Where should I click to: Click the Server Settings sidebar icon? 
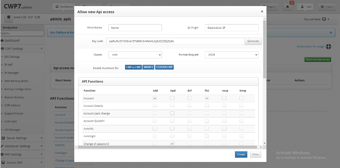[x=3, y=138]
